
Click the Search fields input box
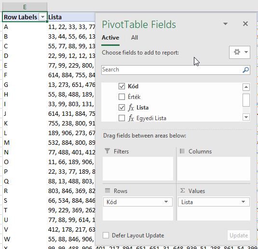click(x=171, y=70)
